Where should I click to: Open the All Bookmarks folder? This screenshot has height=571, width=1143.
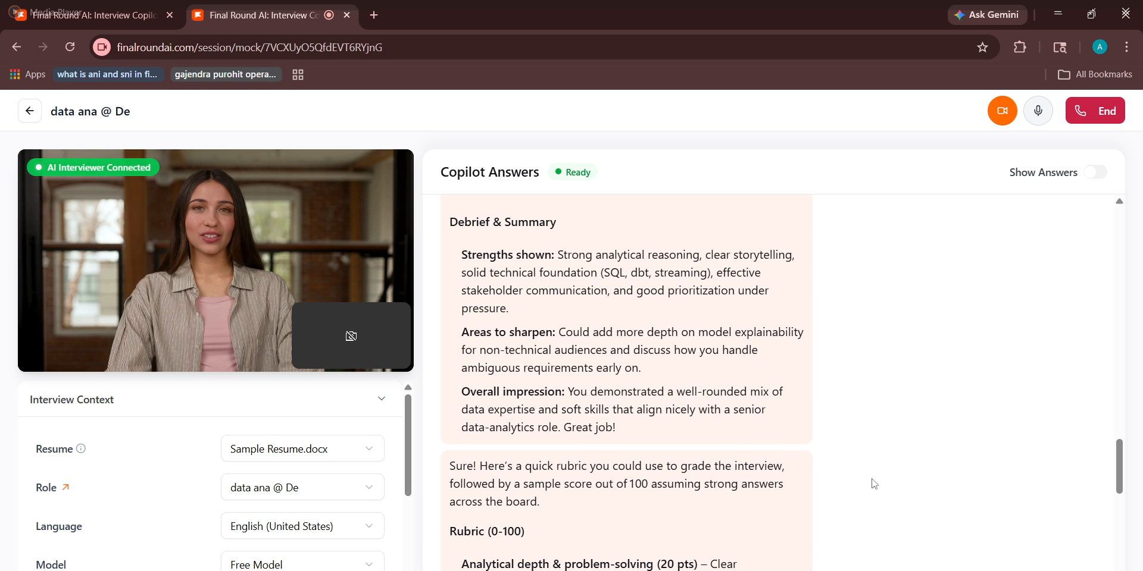(1095, 74)
